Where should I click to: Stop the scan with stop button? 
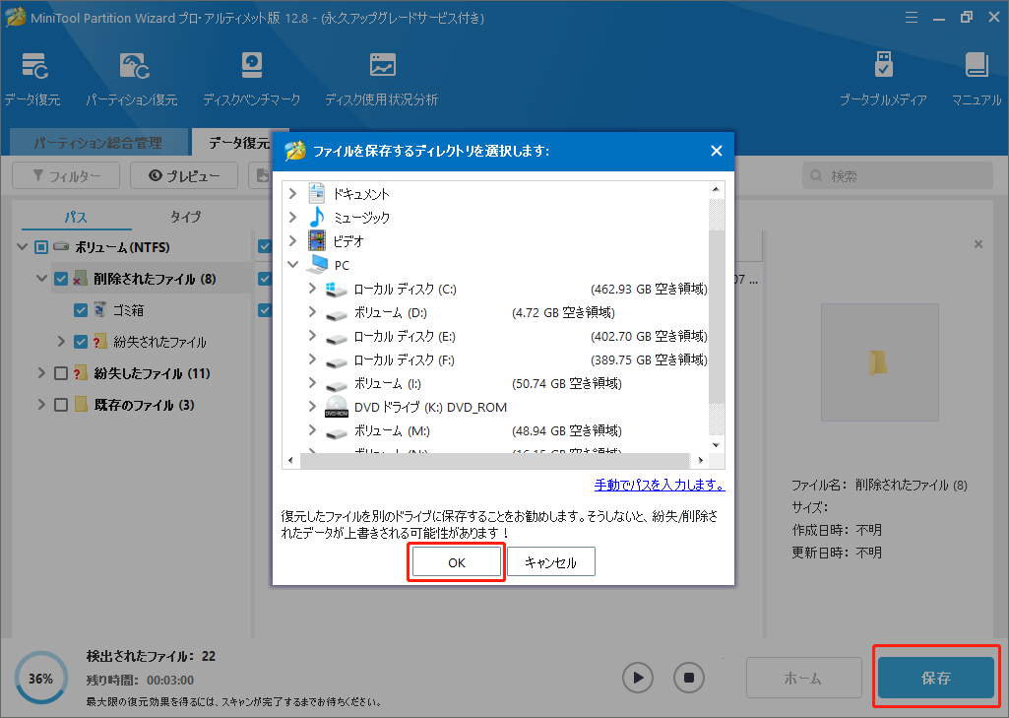[x=688, y=678]
